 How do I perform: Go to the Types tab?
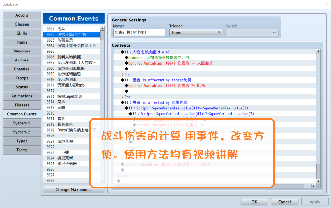pyautogui.click(x=22, y=141)
